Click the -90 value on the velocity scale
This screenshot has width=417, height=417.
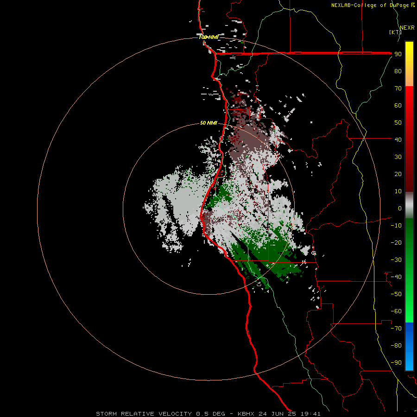pyautogui.click(x=396, y=363)
